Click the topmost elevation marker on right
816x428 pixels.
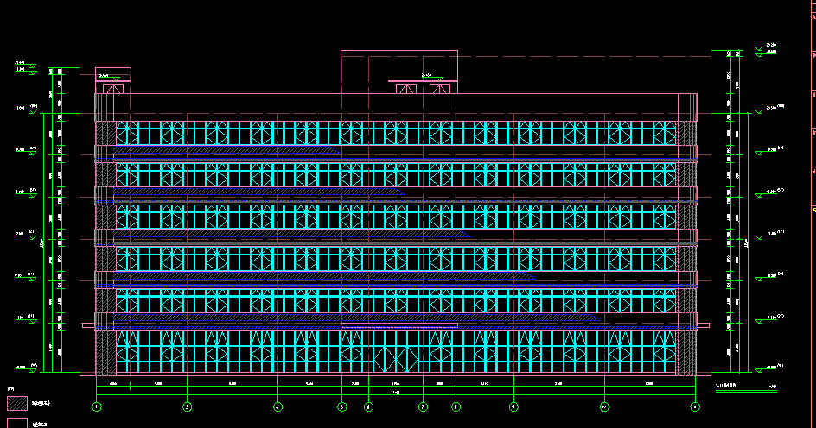(x=771, y=46)
